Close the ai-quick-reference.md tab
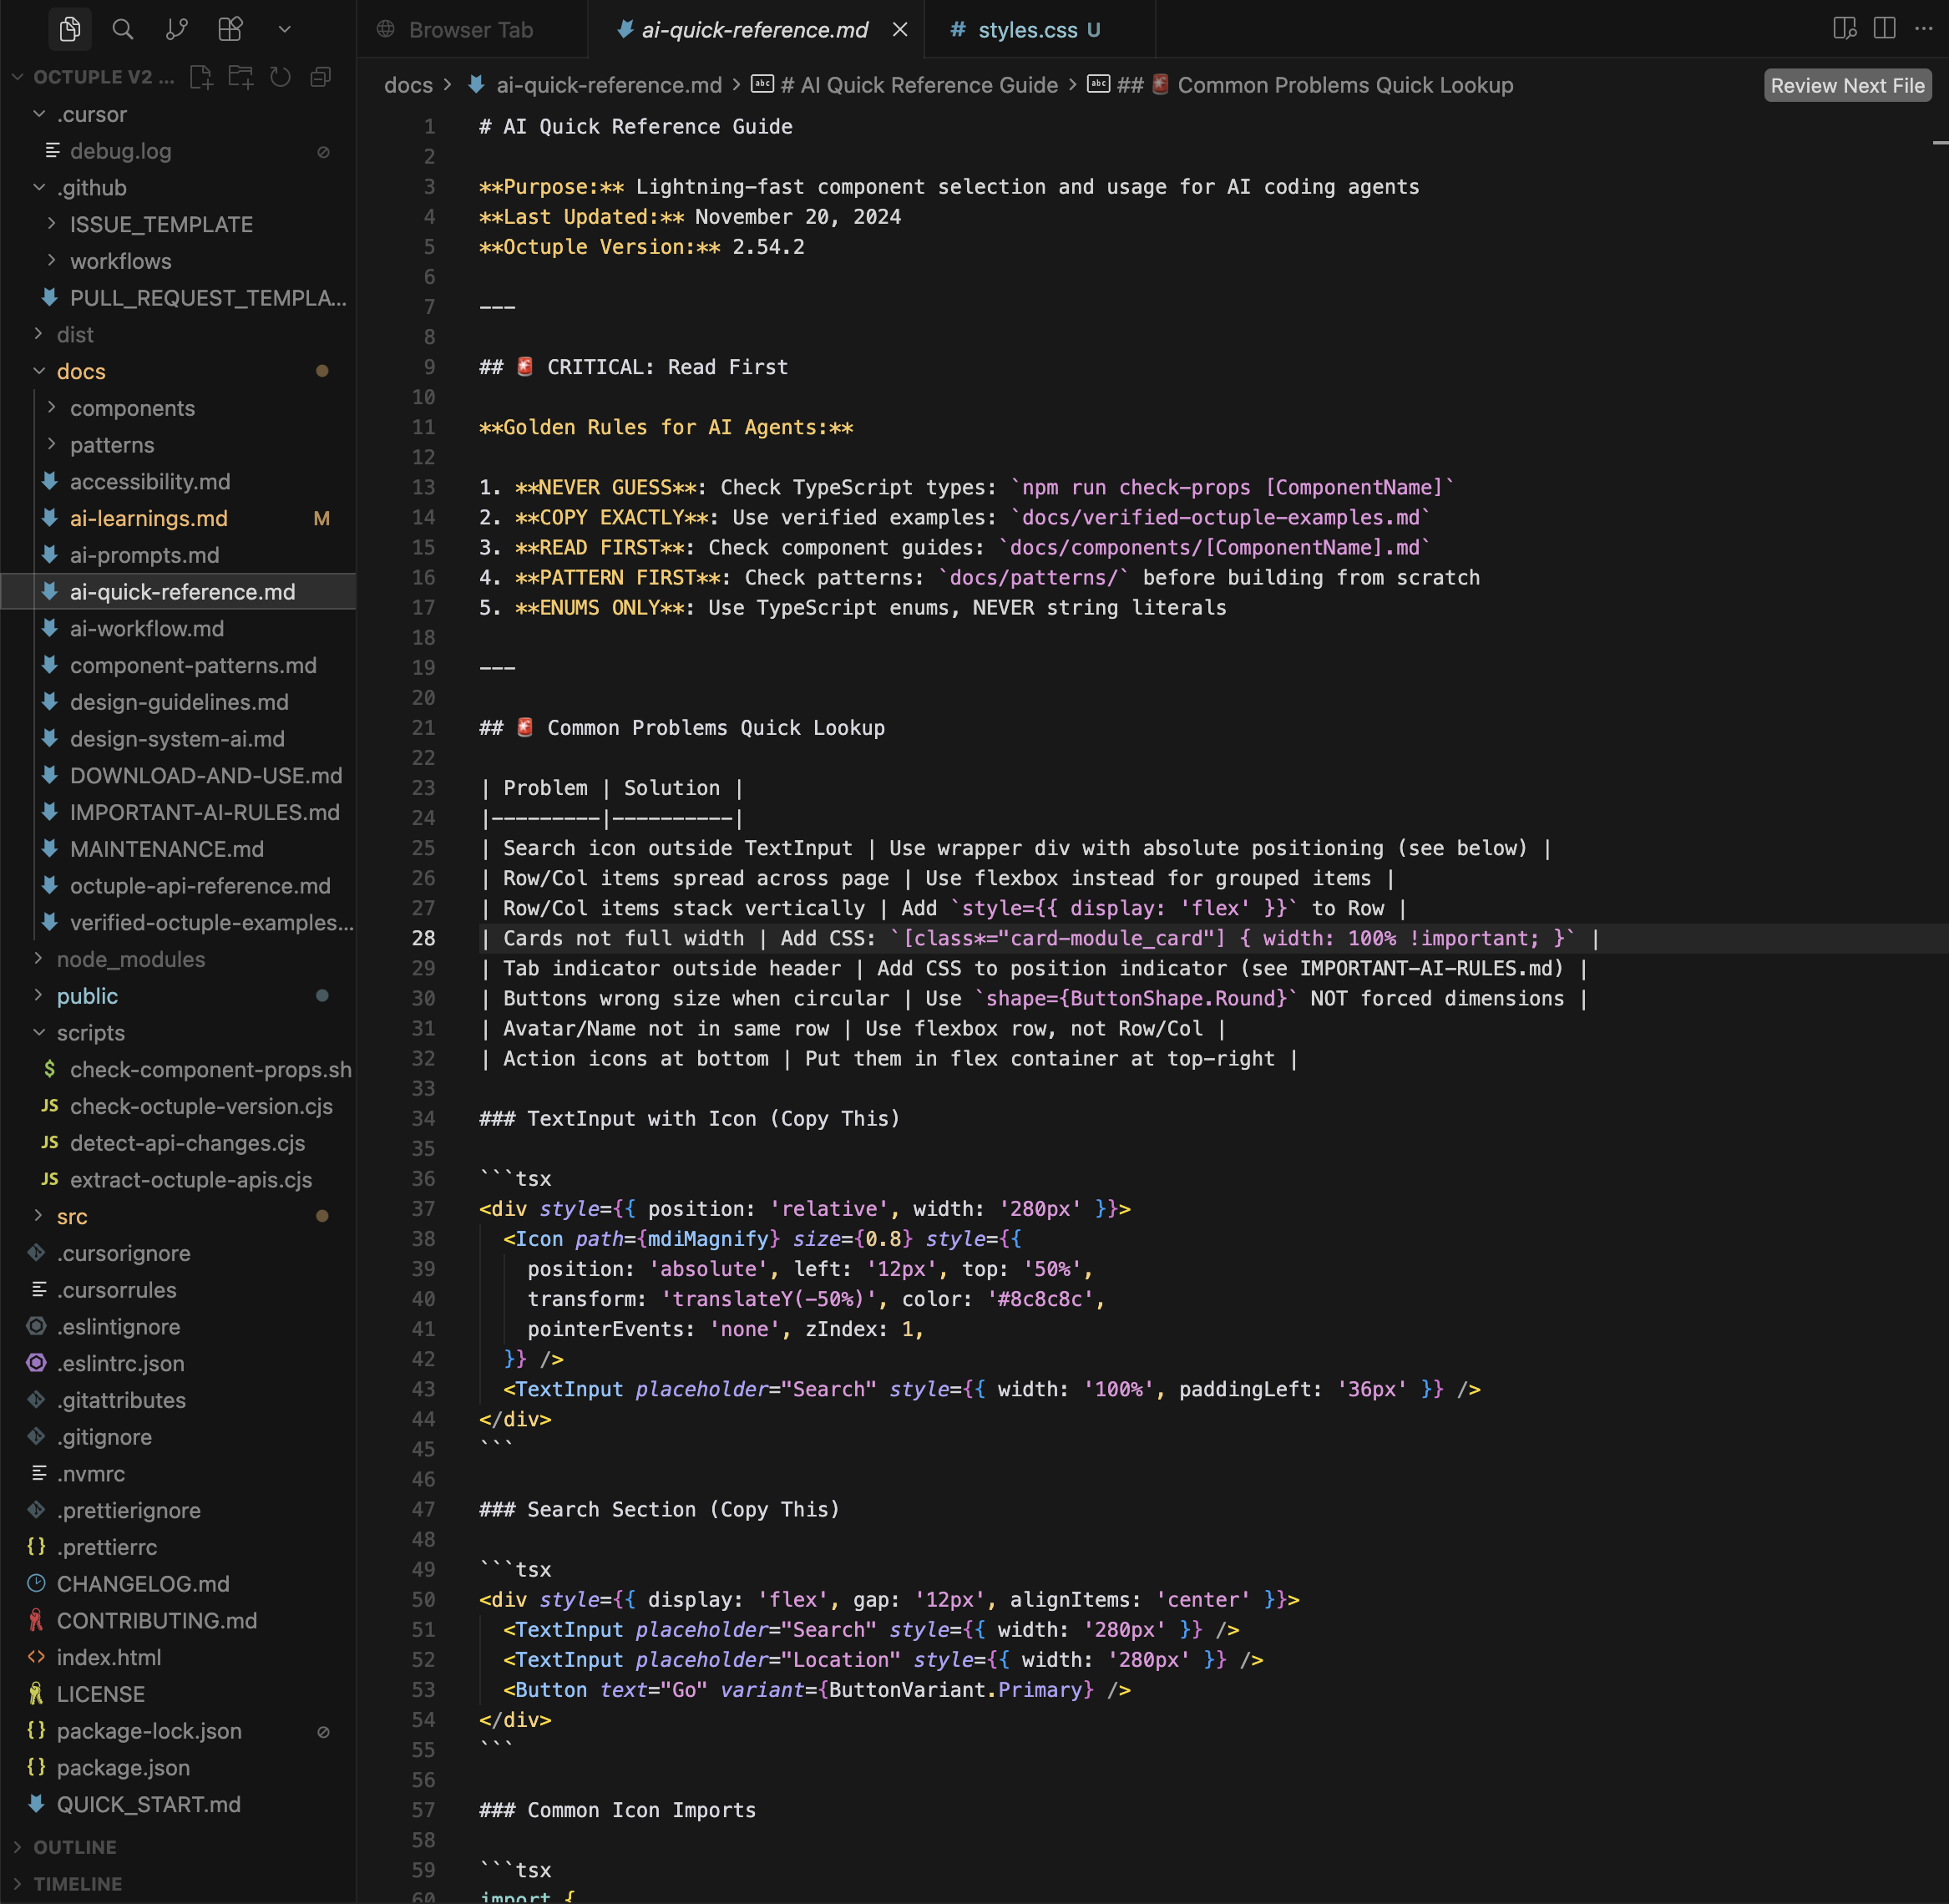This screenshot has width=1949, height=1904. (899, 30)
